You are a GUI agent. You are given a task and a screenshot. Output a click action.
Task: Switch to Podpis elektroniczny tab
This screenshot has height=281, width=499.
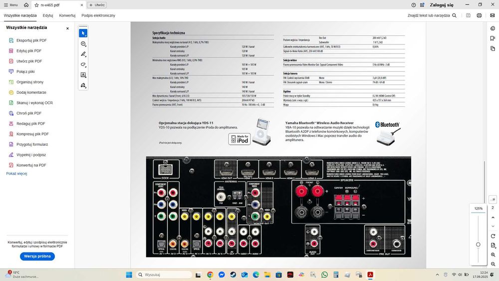tap(98, 15)
